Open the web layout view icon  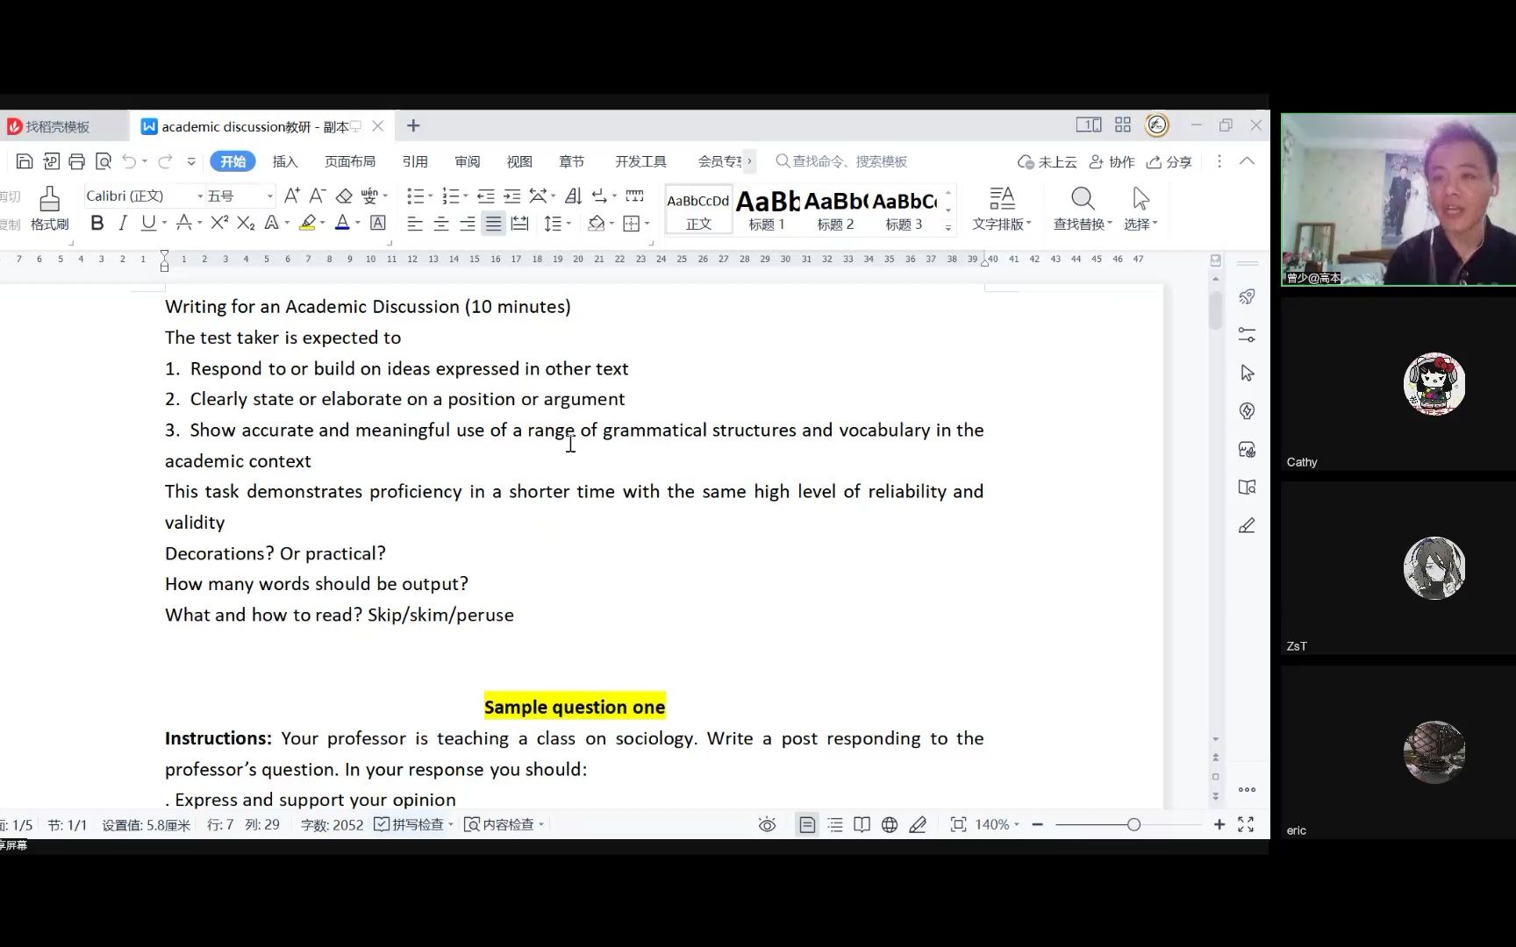889,824
